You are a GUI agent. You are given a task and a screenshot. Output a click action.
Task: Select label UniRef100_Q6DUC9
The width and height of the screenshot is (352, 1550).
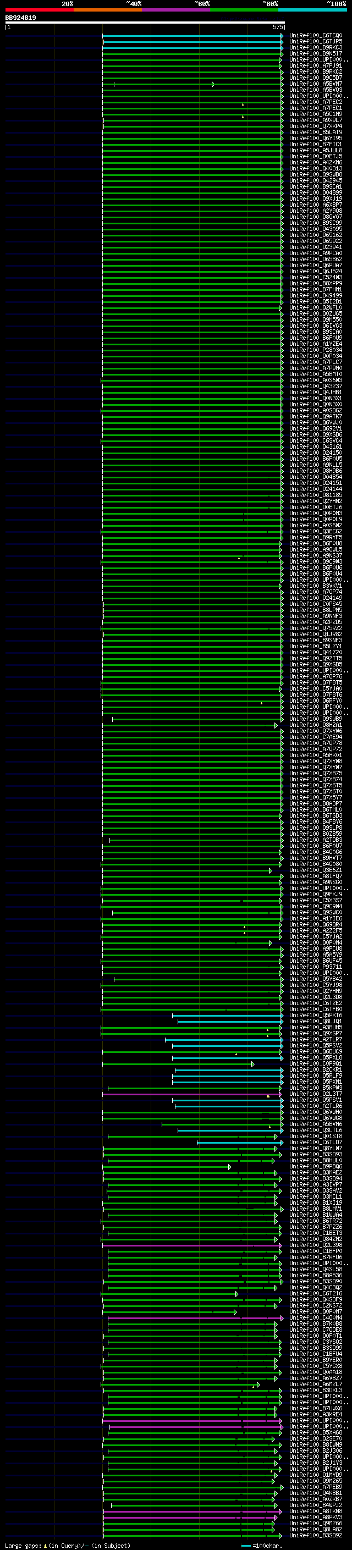316,1052
